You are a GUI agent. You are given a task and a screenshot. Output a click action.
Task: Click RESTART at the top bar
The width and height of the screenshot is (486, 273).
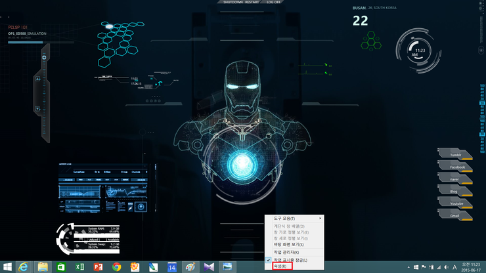(252, 2)
